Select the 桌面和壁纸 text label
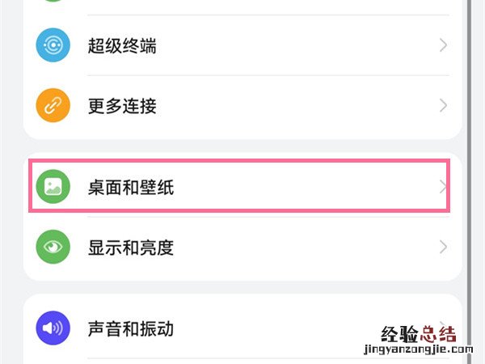 pos(130,188)
